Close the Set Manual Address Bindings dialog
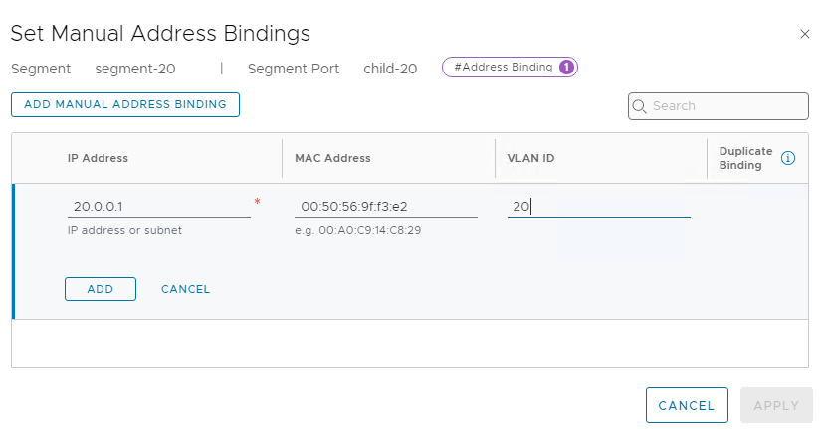Screen dimensions: 824x434 click(804, 34)
